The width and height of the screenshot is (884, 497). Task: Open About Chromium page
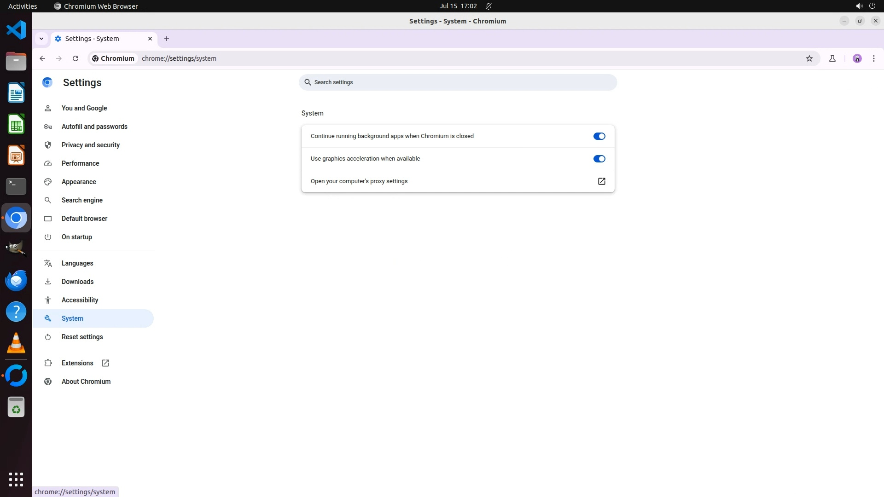(x=86, y=381)
